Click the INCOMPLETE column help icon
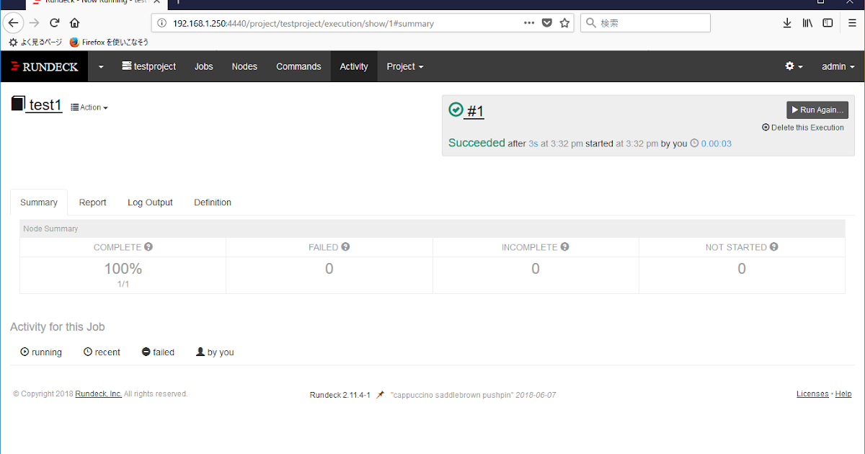Screen dimensions: 865x454 (x=564, y=246)
